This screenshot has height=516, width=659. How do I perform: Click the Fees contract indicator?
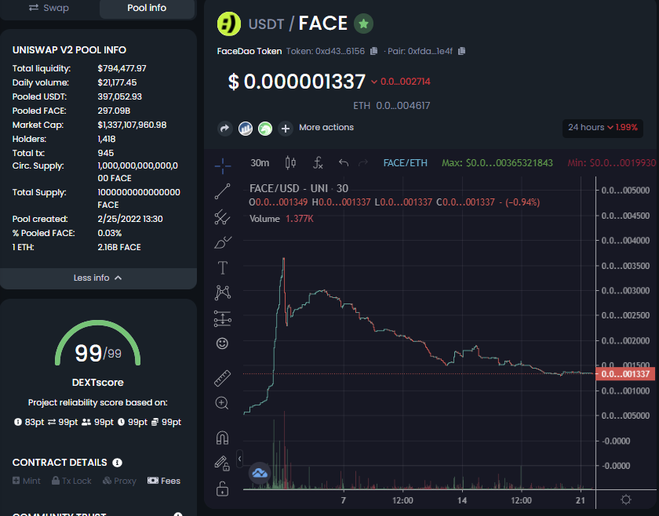tap(164, 481)
